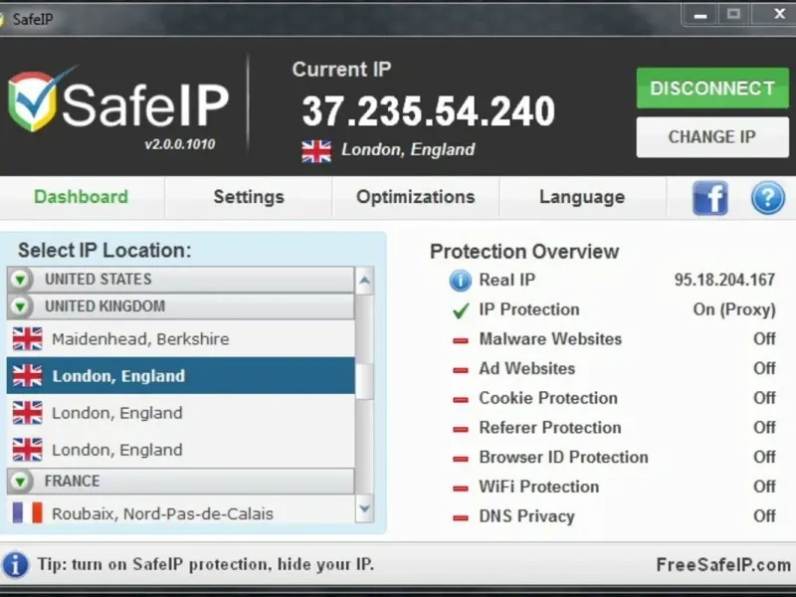Click the DNS Privacy label
Viewport: 796px width, 597px height.
527,516
